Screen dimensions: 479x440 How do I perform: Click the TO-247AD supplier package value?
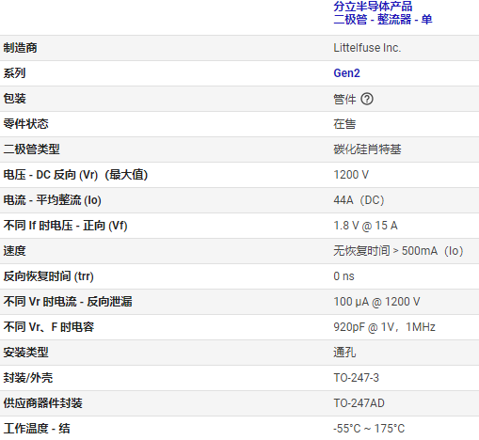[359, 403]
